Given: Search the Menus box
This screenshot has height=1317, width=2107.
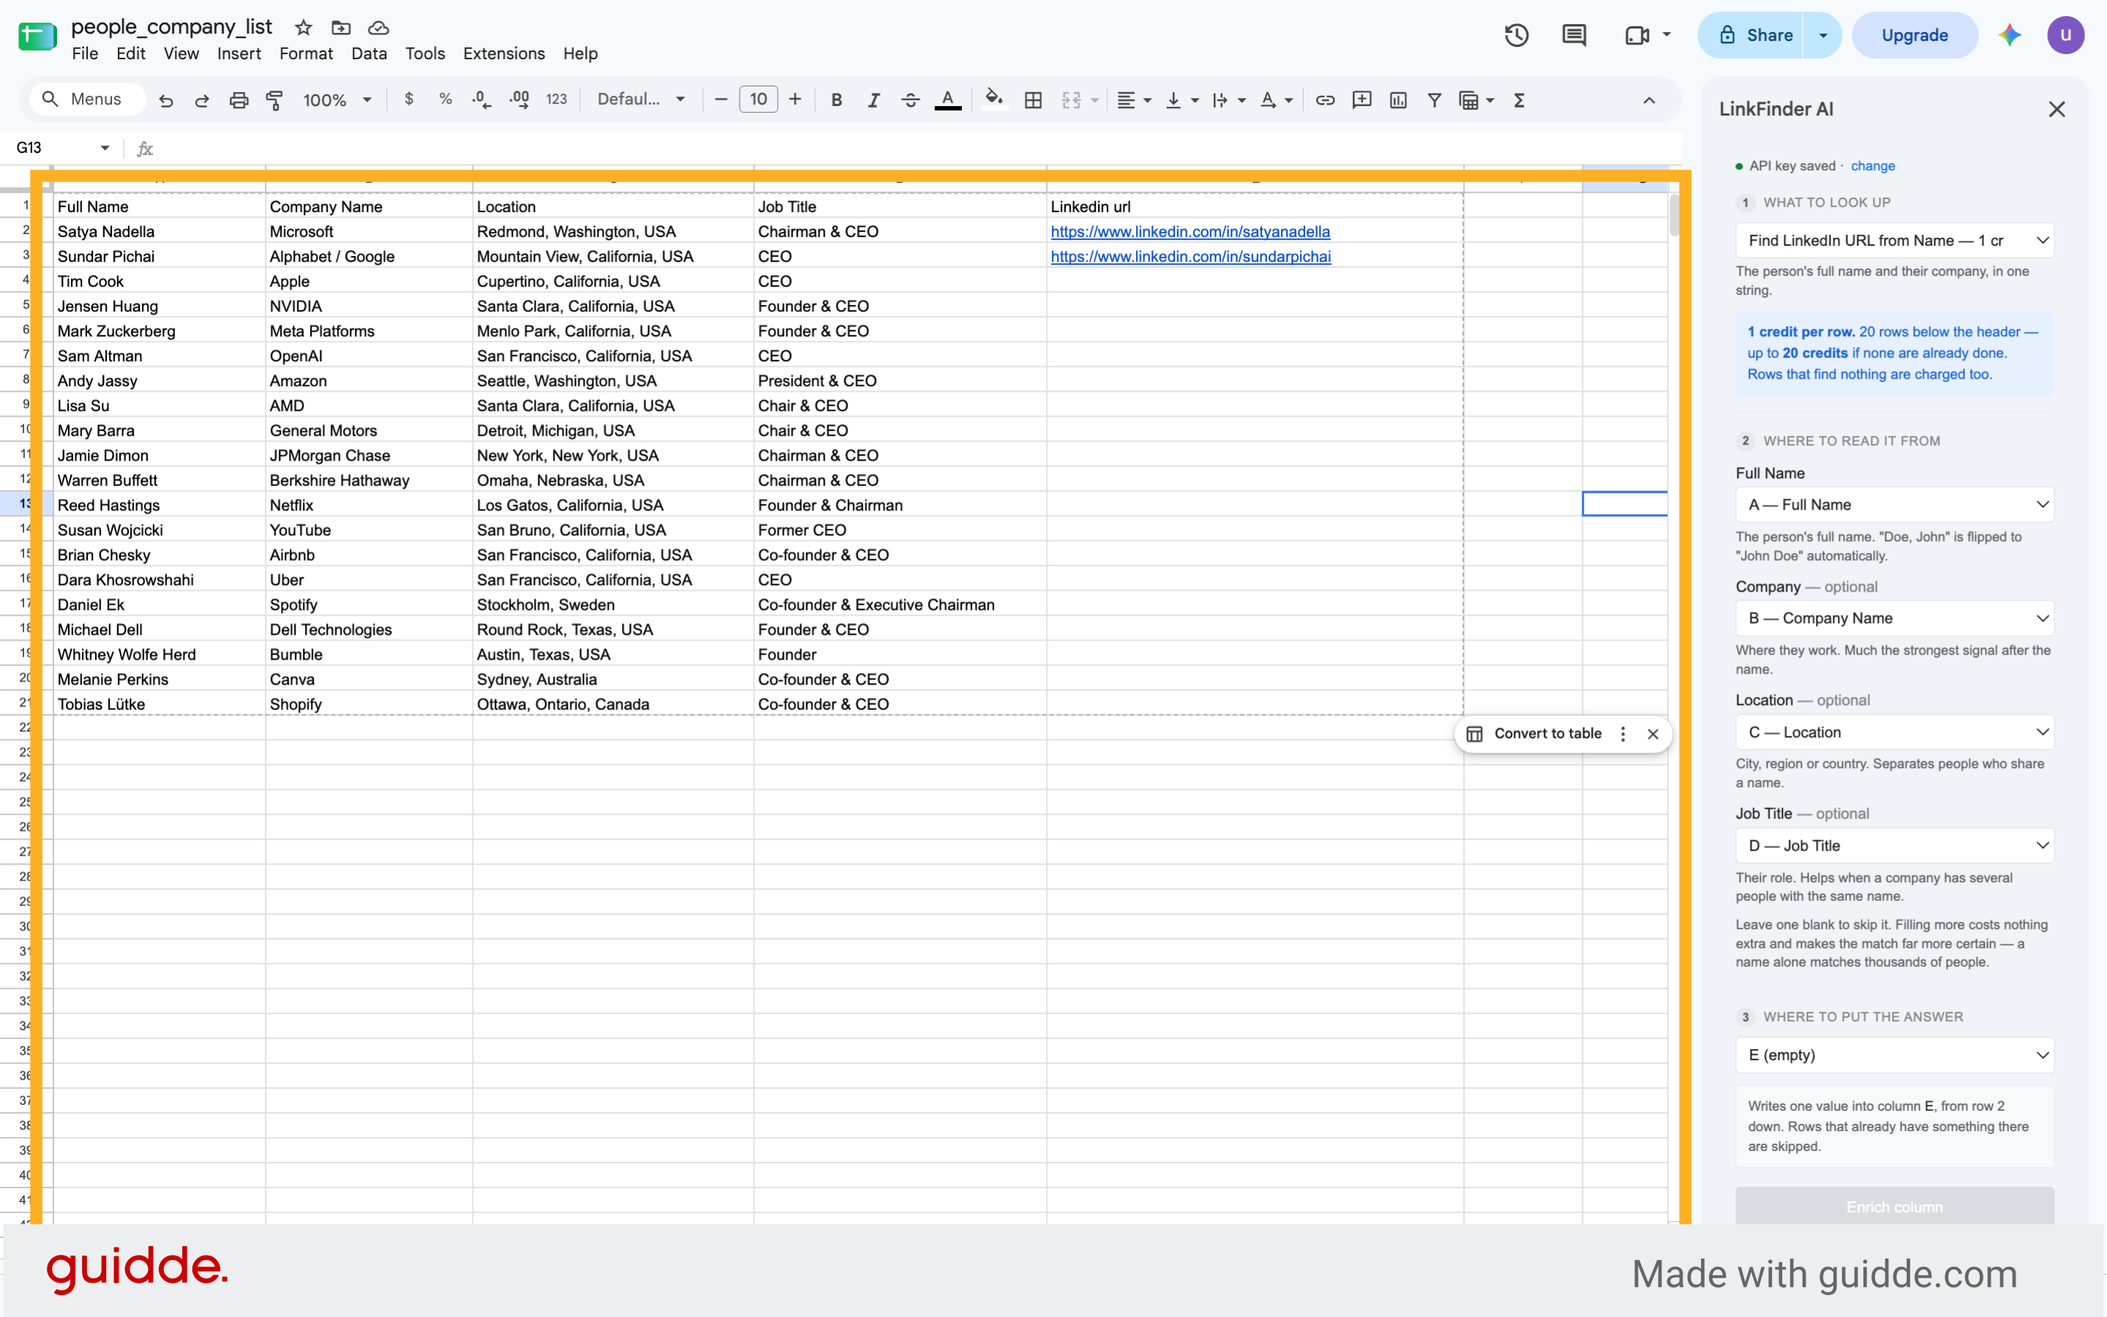Looking at the screenshot, I should [87, 99].
